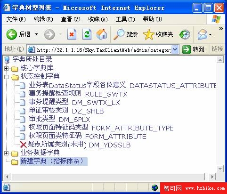Screen dimensions: 227x194
Task: Open the address bar URL dropdown
Action: click(x=175, y=49)
